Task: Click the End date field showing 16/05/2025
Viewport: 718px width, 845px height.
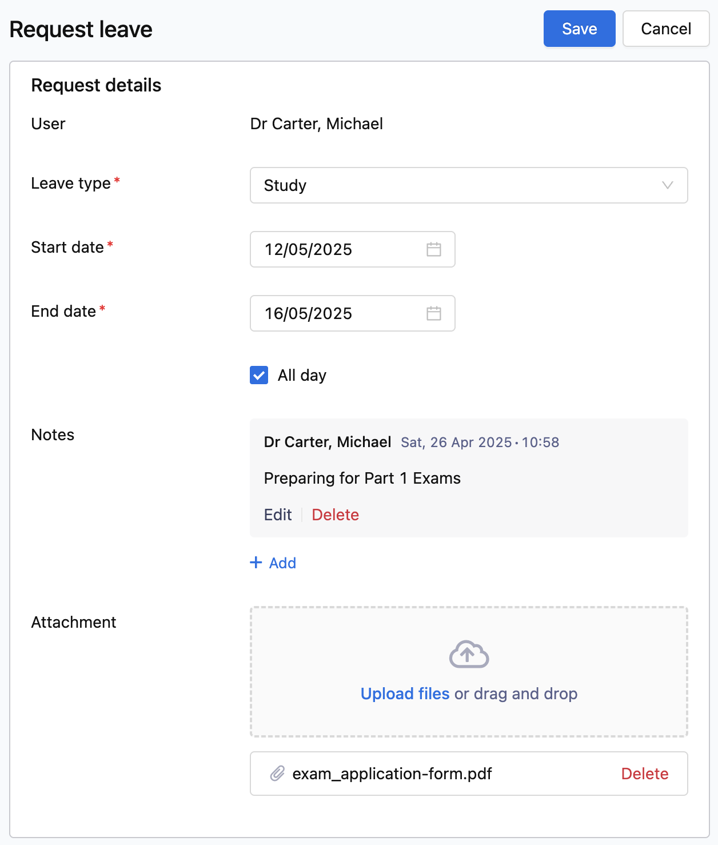Action: point(353,313)
